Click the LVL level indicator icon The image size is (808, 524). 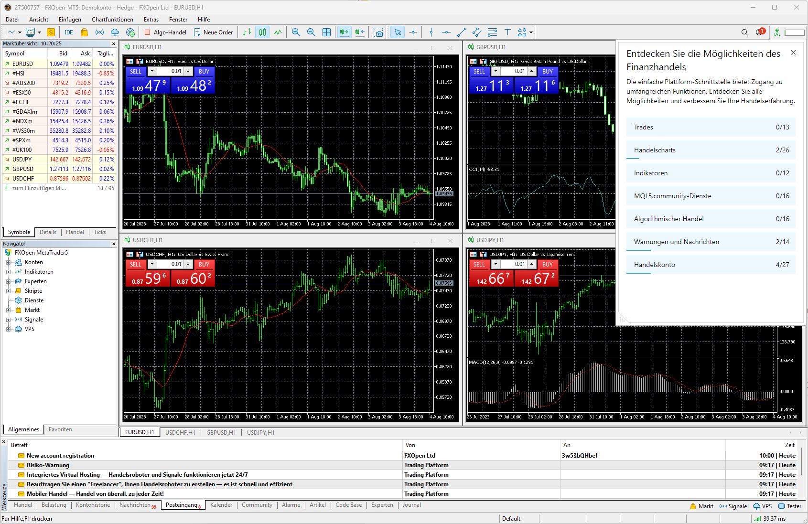coord(777,32)
